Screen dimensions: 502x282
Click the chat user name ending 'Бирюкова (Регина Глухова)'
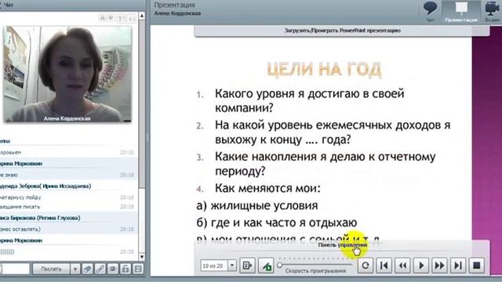tap(40, 218)
